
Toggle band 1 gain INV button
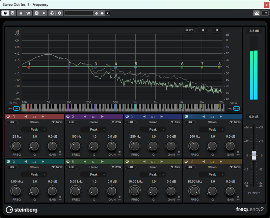[60, 152]
